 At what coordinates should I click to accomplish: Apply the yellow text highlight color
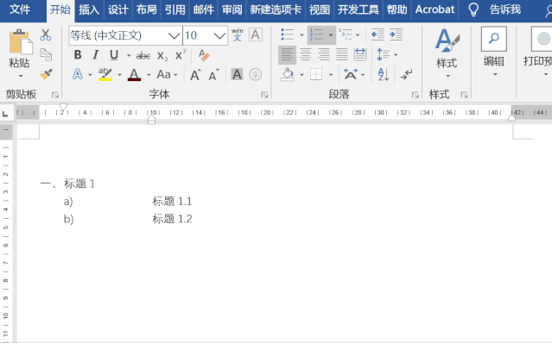[105, 74]
